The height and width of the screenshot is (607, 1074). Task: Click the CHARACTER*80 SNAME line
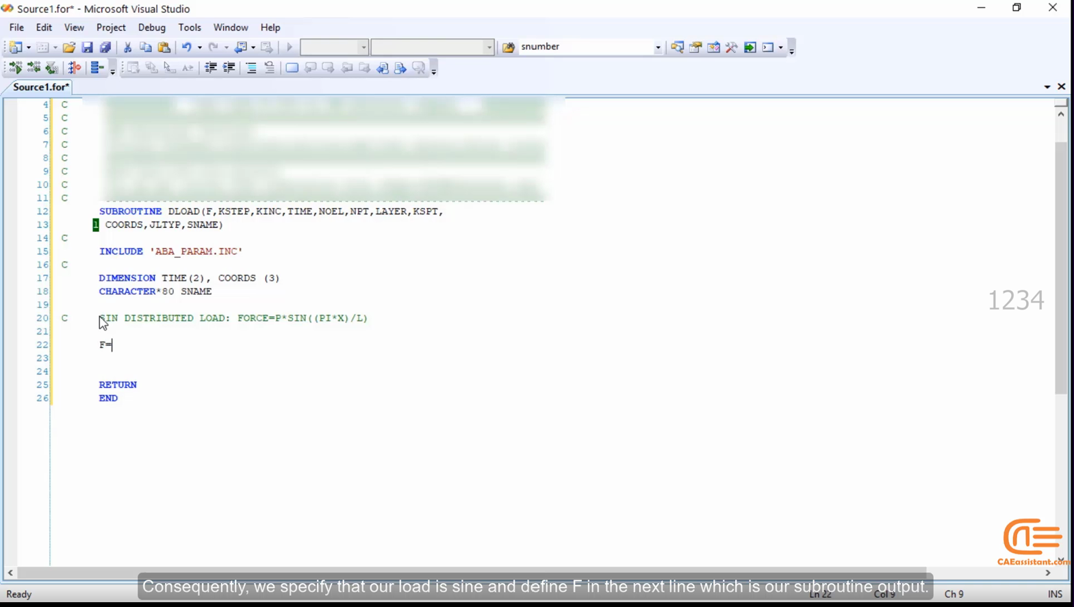click(x=155, y=292)
